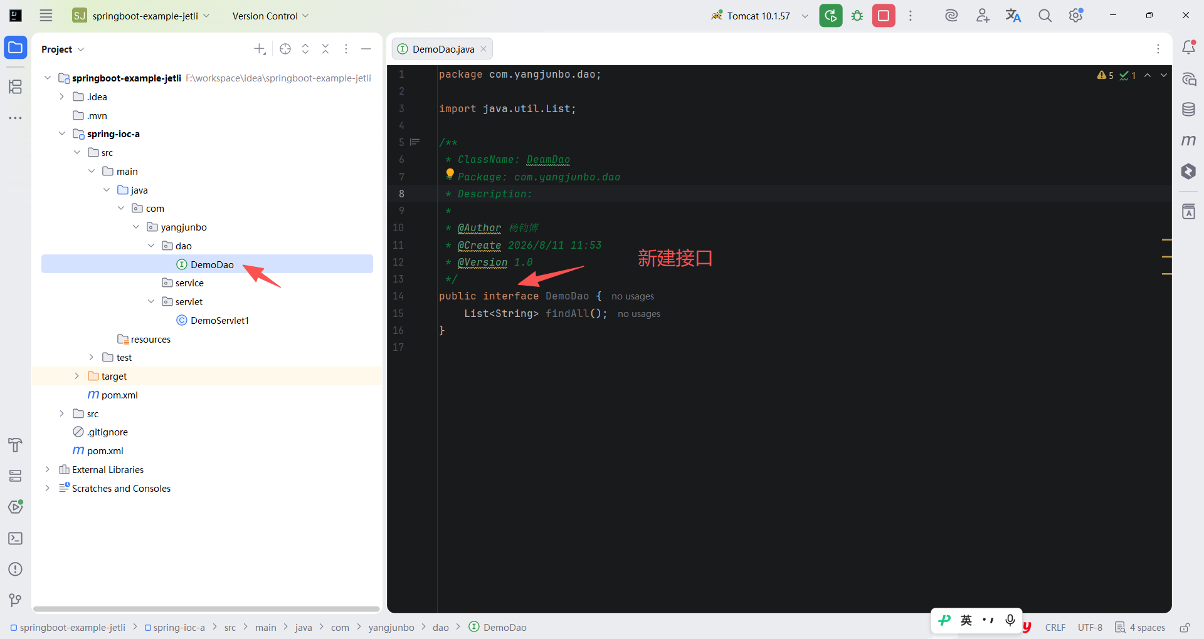Click Project panel horizontal scrollbar
Image resolution: width=1204 pixels, height=639 pixels.
(x=207, y=609)
